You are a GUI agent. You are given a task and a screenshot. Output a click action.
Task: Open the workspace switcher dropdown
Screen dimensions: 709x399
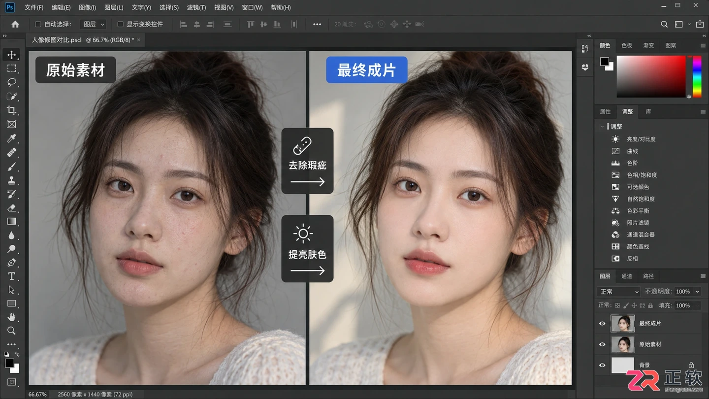coord(681,24)
